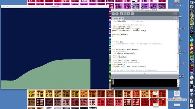Pick the CC9999 color swatch
Screen dimensions: 195x109
(66, 102)
